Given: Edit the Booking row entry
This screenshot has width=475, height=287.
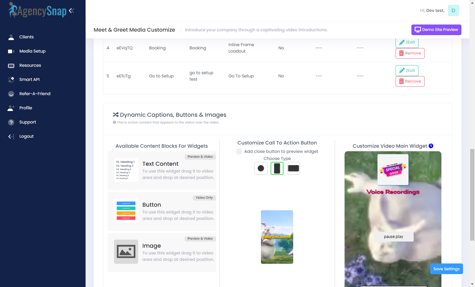Looking at the screenshot, I should [x=407, y=43].
